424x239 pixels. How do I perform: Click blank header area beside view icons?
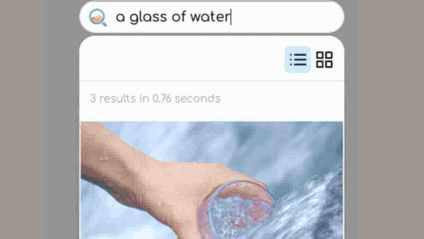180,59
